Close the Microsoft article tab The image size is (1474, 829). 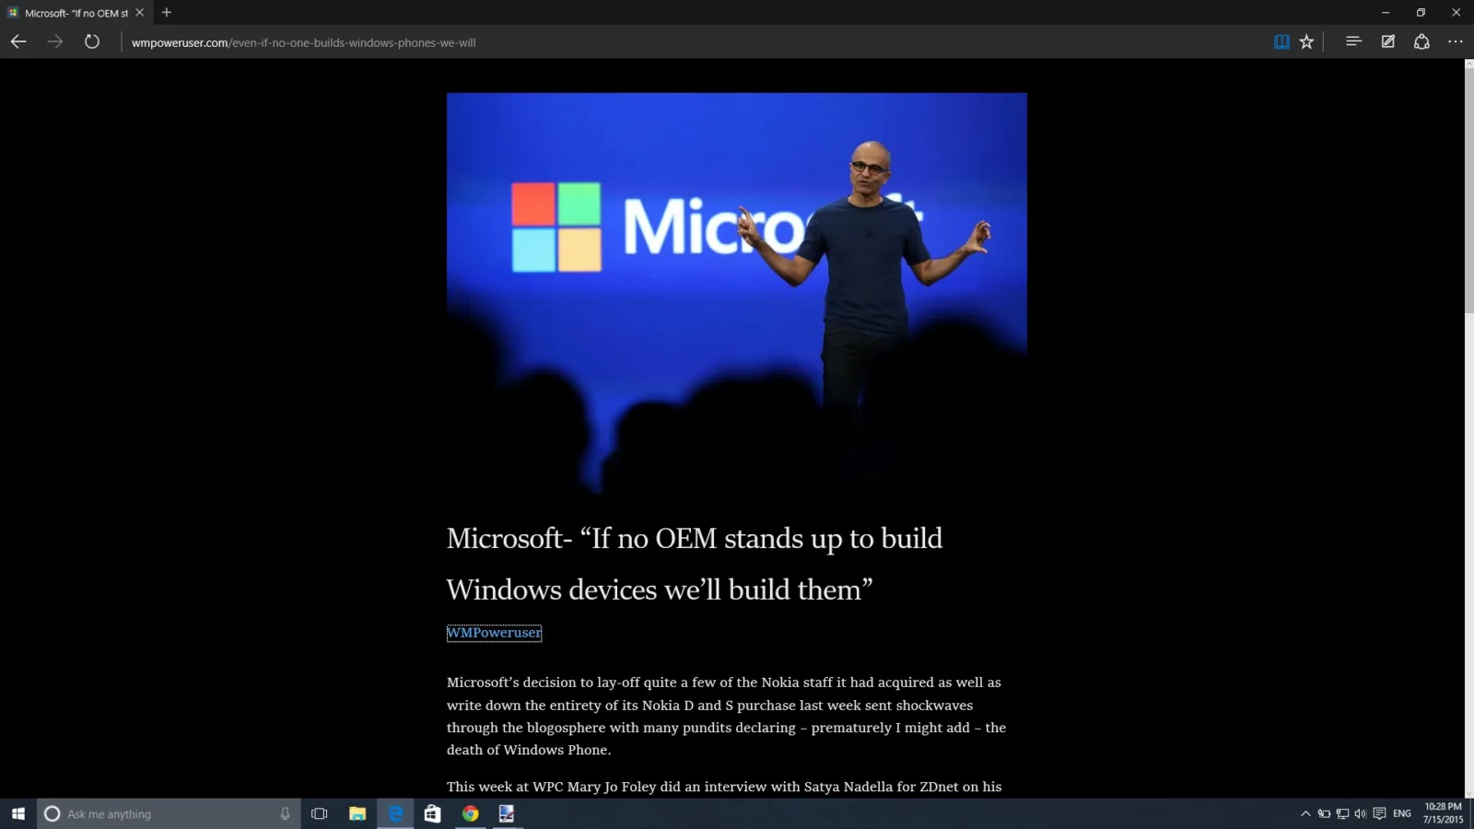click(140, 13)
